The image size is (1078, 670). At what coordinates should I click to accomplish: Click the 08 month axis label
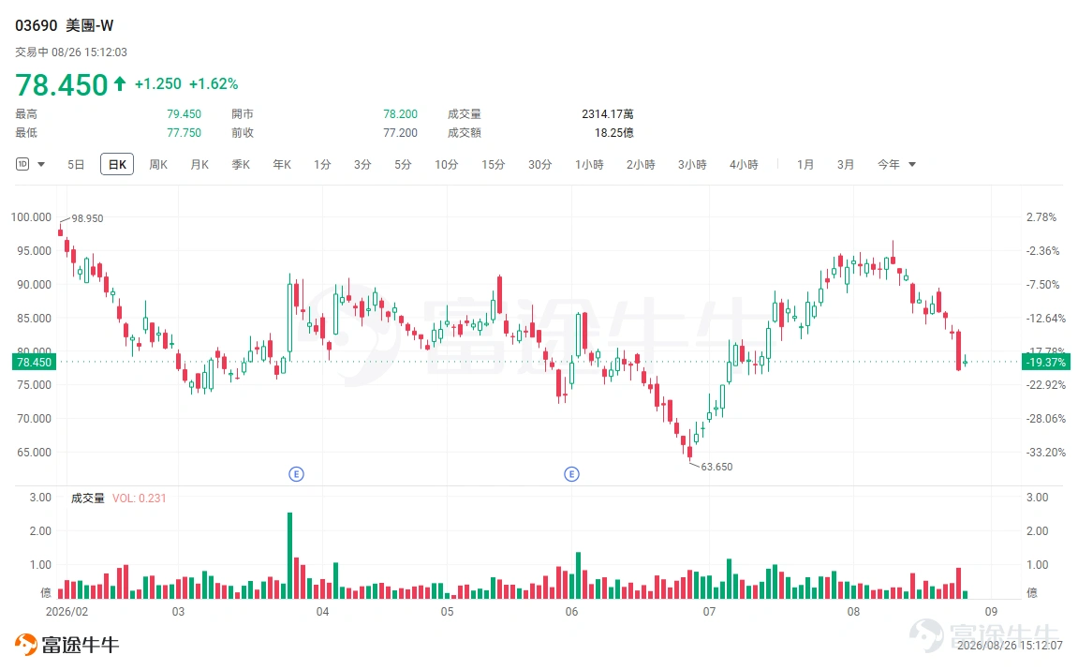click(x=853, y=612)
